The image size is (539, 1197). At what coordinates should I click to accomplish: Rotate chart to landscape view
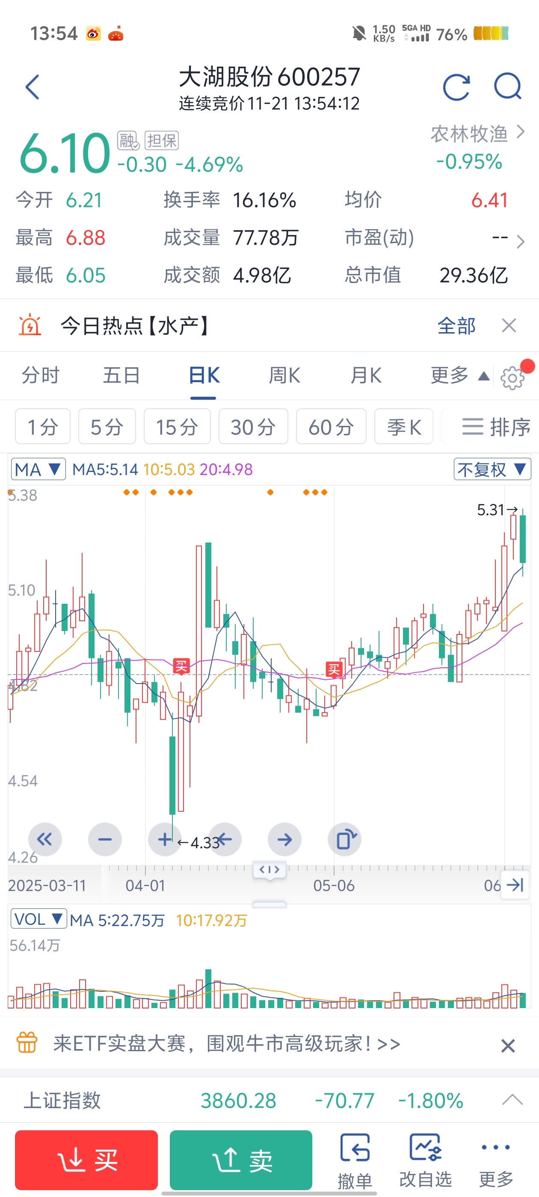coord(345,839)
